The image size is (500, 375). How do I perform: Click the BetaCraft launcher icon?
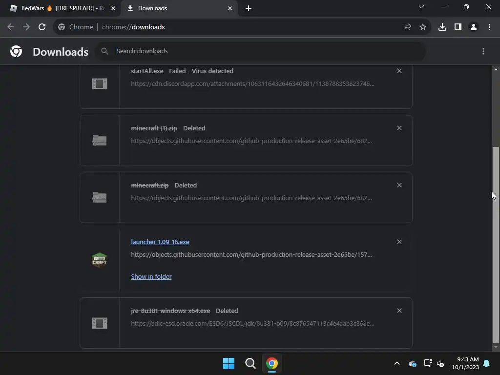(x=100, y=260)
